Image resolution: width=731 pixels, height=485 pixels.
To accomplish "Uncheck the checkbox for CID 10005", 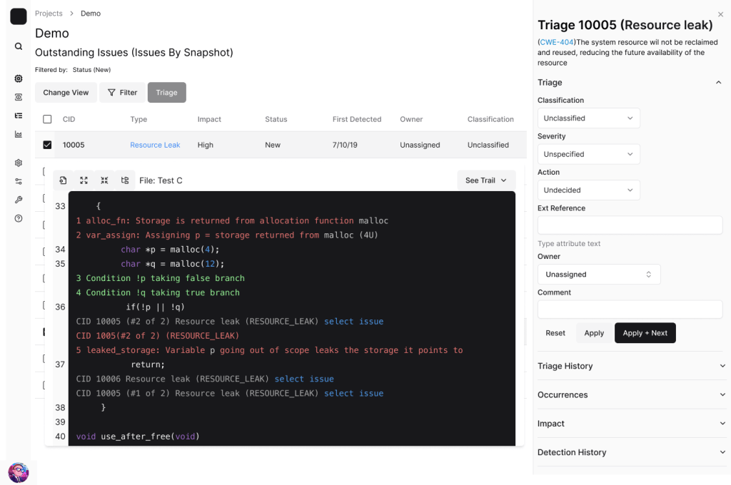I will tap(47, 145).
